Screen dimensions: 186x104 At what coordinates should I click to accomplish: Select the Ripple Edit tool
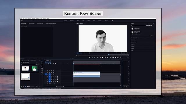pos(42,65)
